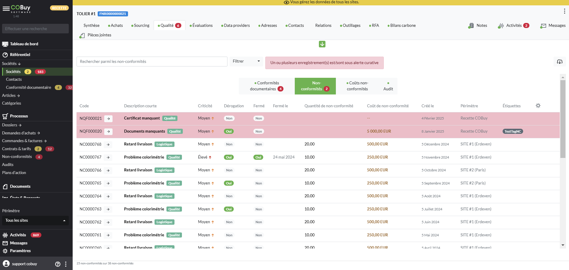This screenshot has height=270, width=569.
Task: Open NQF000020 row arrow button
Action: tap(108, 131)
